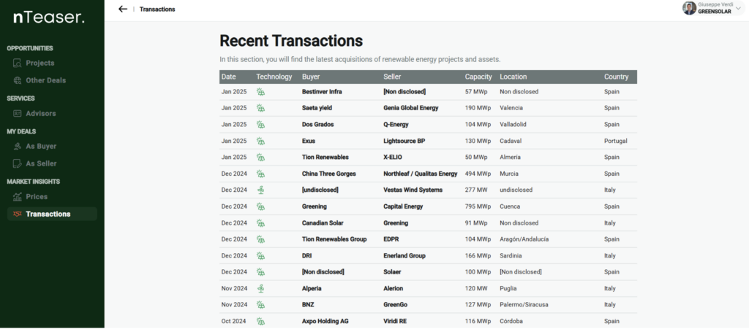
Task: Click the Advisors card icon
Action: coord(18,114)
